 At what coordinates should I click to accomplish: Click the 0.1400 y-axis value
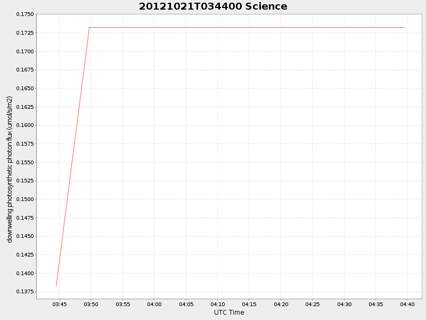point(25,273)
